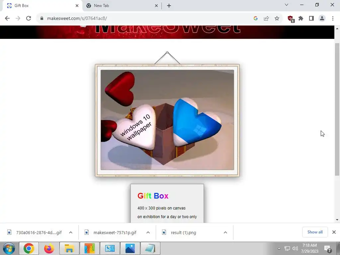
Task: Click the scrollbar up arrow
Action: [337, 29]
